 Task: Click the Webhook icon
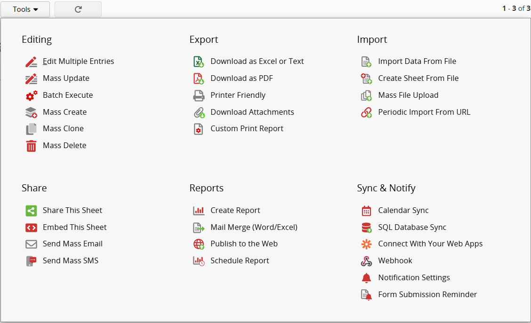pos(366,261)
